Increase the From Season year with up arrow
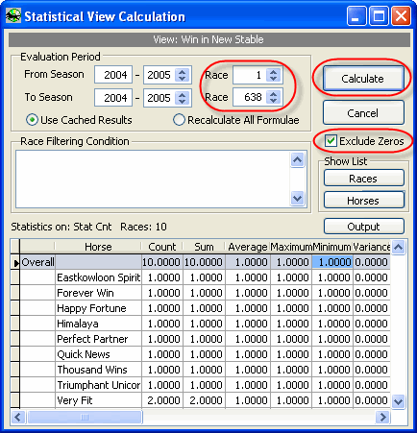Viewport: 417px width, 433px height. 183,72
